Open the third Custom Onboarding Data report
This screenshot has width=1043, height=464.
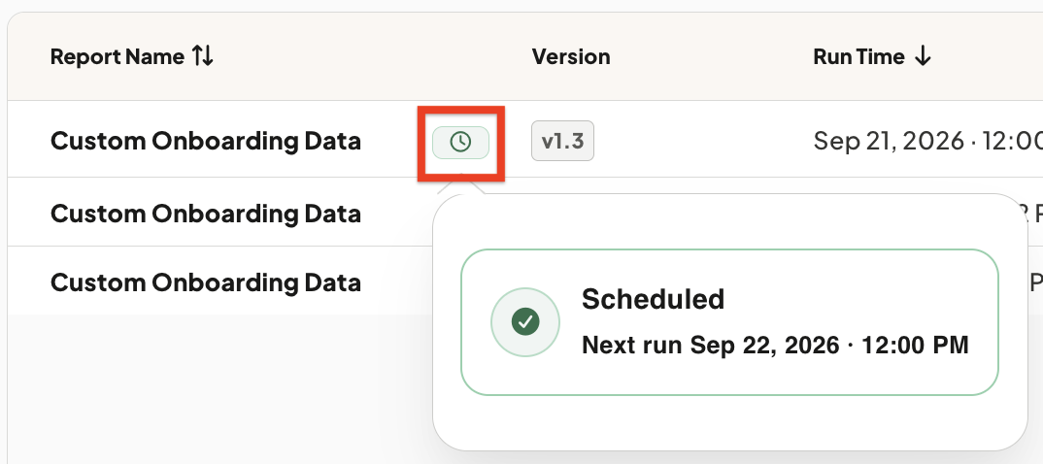pyautogui.click(x=206, y=282)
